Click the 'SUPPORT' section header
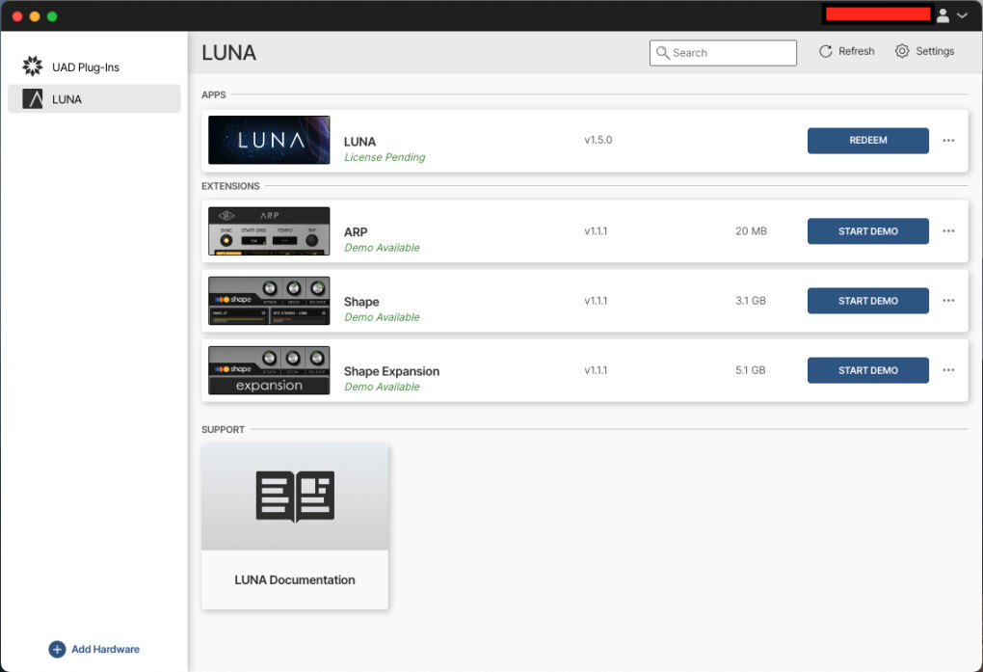 click(223, 430)
